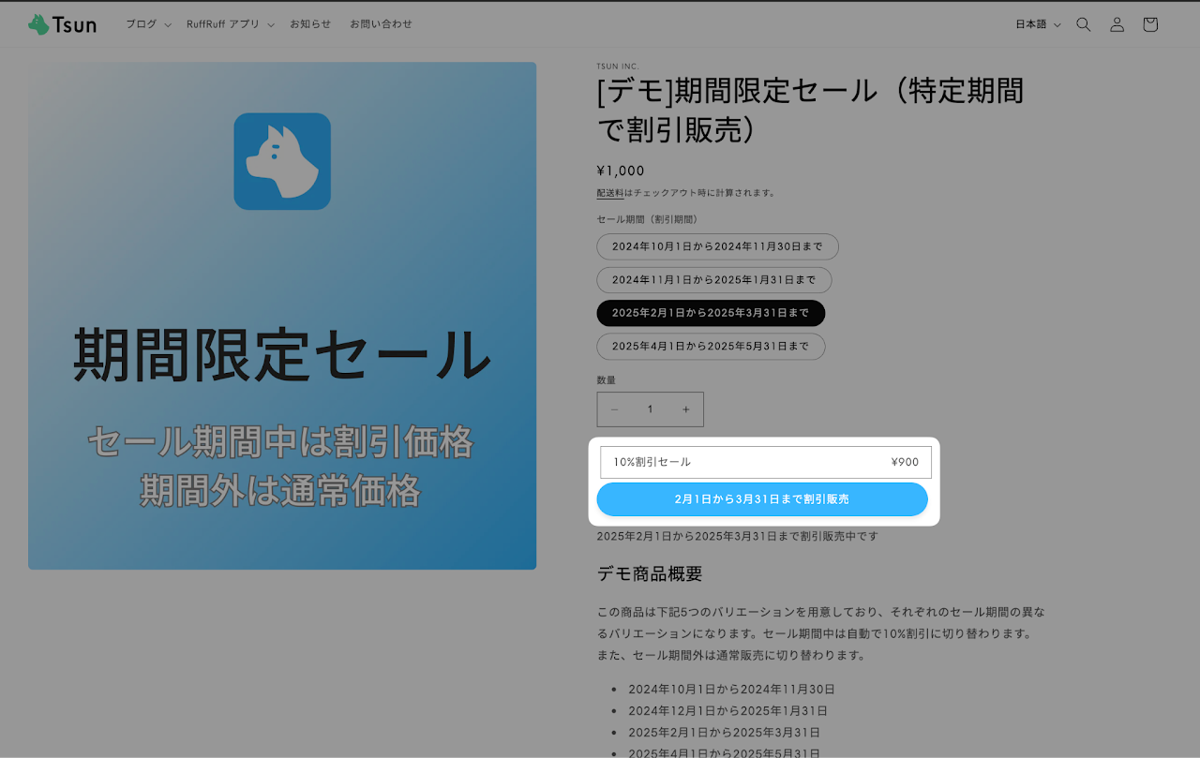Select the 2025年2月1日から2025年3月31日まで option
1200x758 pixels.
(x=711, y=313)
